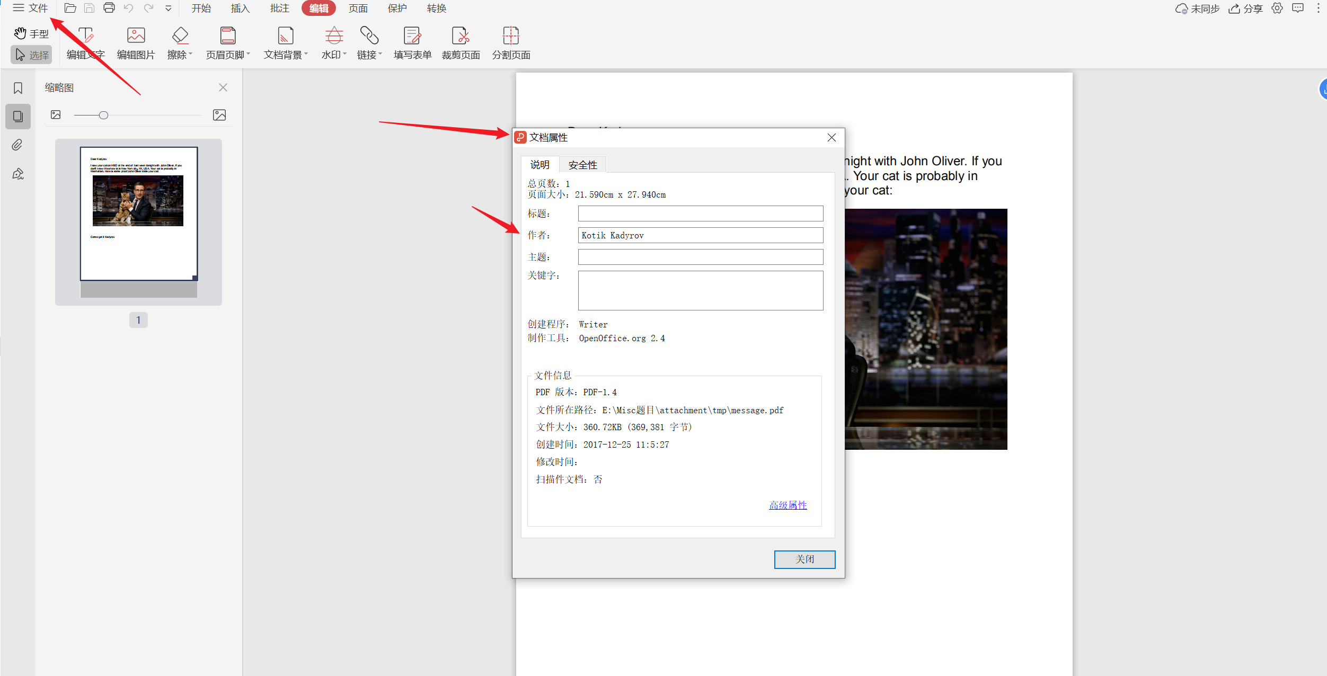Switch to the 插入 tab
Viewport: 1327px width, 676px height.
coord(241,8)
